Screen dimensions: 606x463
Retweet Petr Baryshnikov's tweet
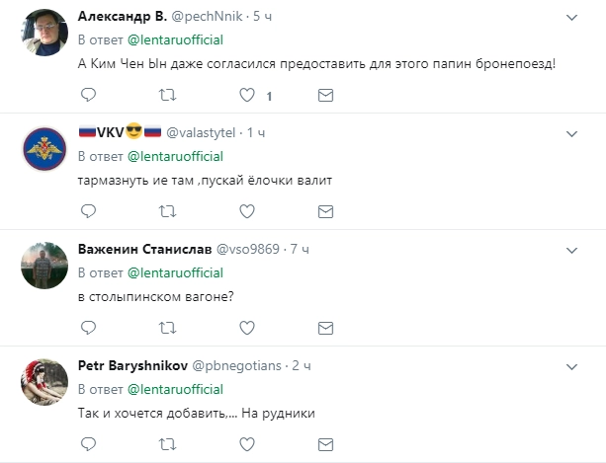tap(168, 443)
